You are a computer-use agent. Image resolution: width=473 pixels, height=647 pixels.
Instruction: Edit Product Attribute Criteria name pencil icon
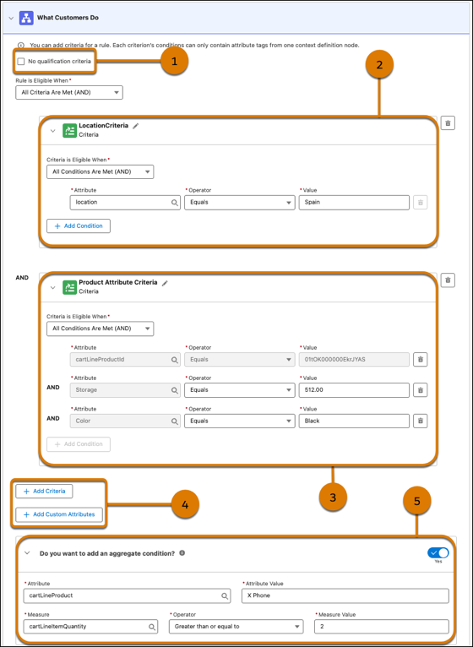click(x=165, y=283)
